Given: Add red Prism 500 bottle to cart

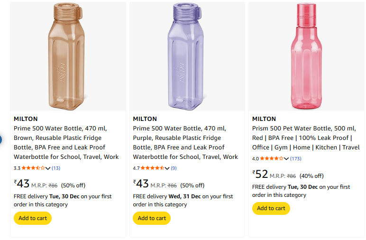Looking at the screenshot, I should (271, 208).
